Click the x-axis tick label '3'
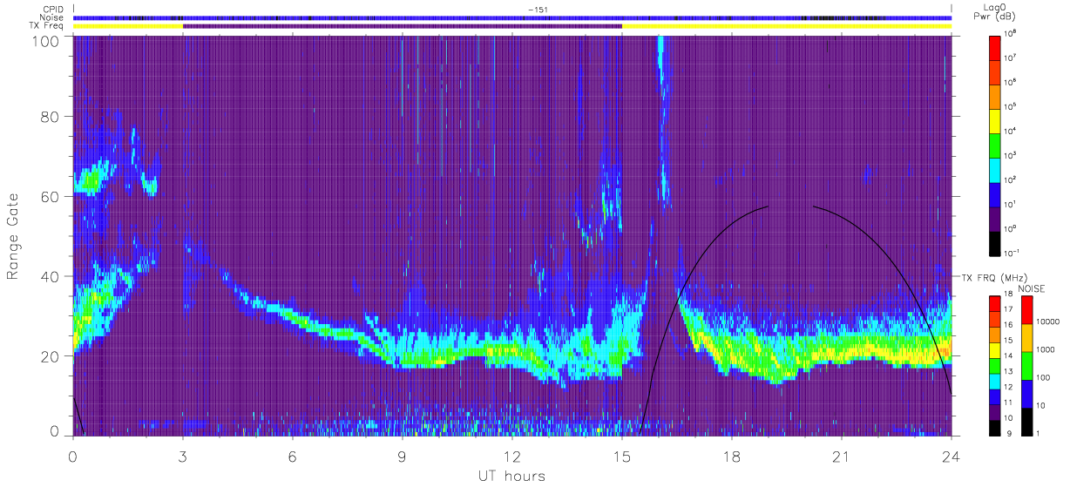Viewport: 1070px width, 494px height. coord(183,457)
